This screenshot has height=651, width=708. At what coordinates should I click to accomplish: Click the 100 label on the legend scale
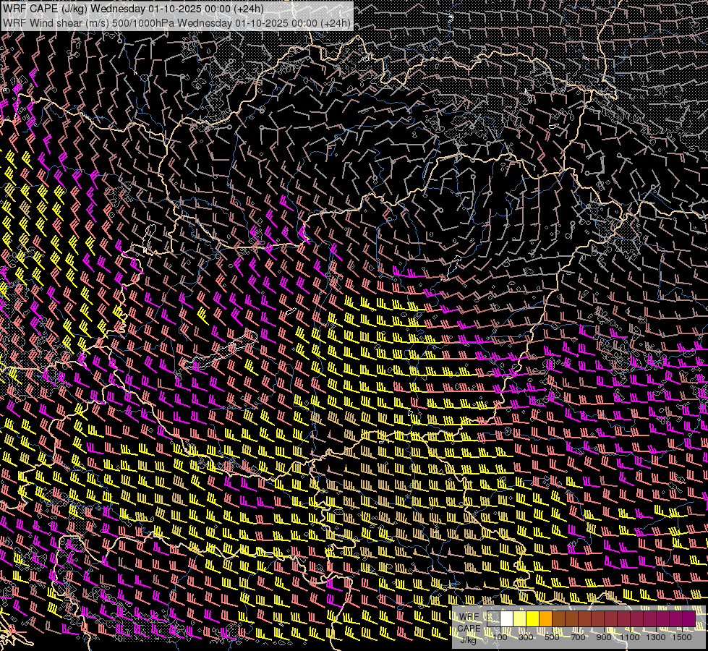coord(500,637)
